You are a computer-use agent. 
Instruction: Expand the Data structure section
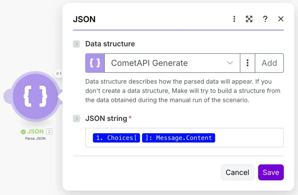click(x=76, y=44)
